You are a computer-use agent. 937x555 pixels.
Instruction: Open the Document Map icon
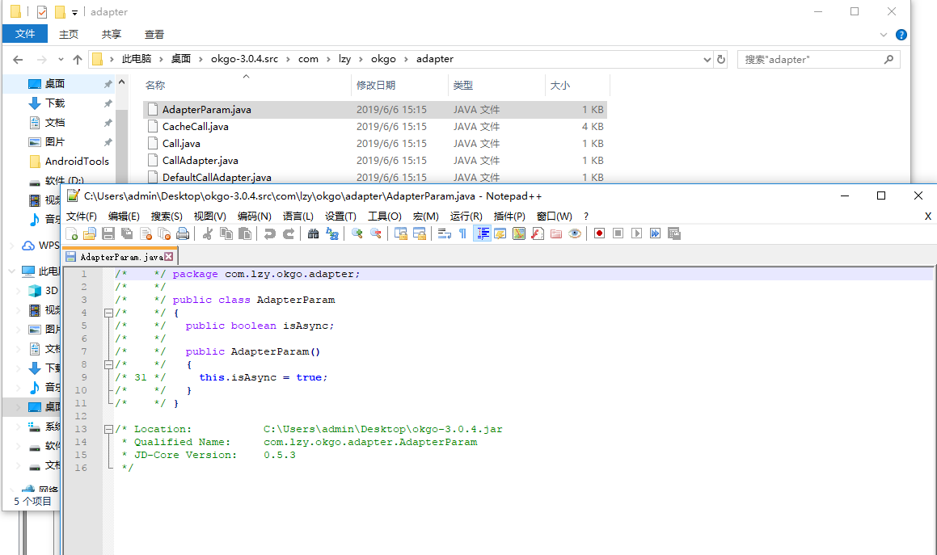[519, 233]
